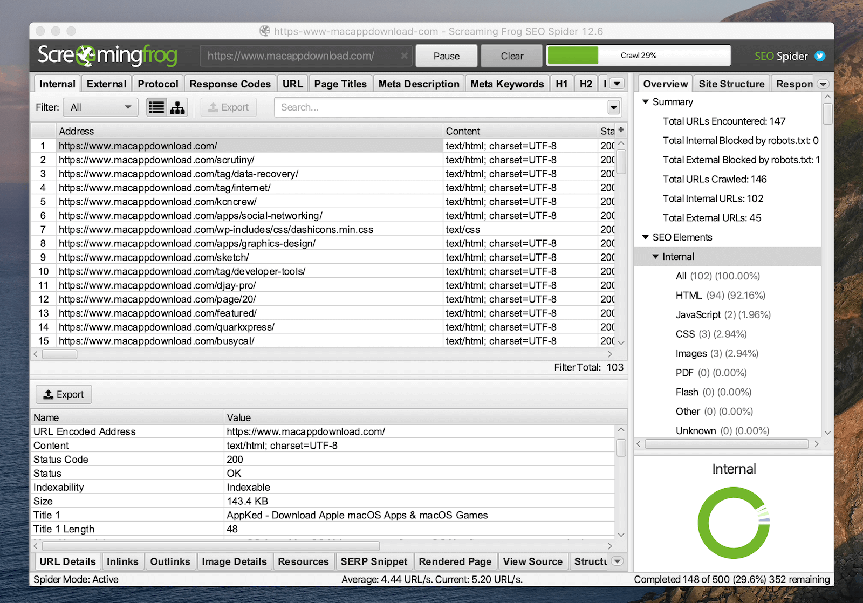
Task: Switch to the H2 tab
Action: click(586, 84)
